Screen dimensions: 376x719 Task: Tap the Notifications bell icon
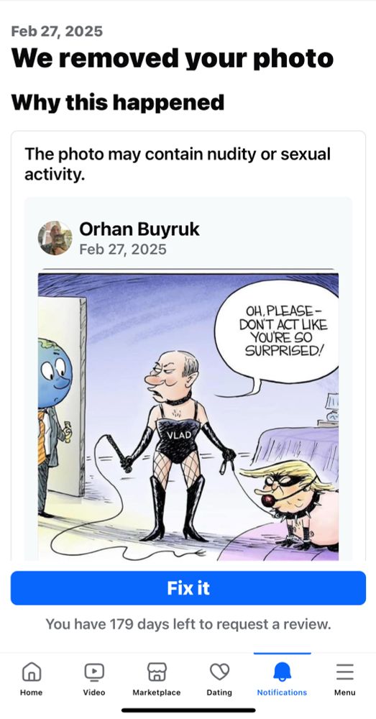tap(282, 672)
